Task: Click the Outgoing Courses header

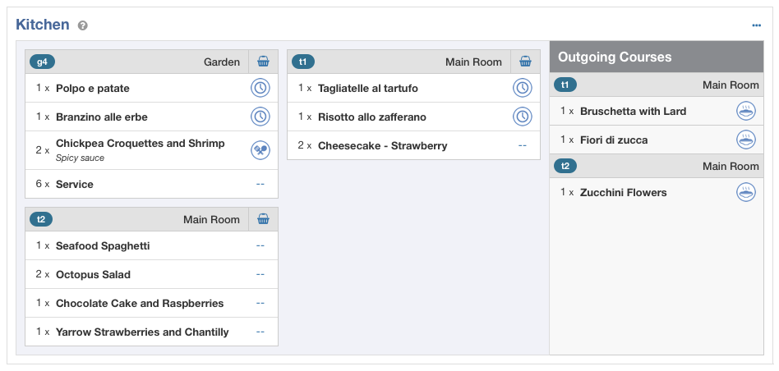Action: pos(657,57)
